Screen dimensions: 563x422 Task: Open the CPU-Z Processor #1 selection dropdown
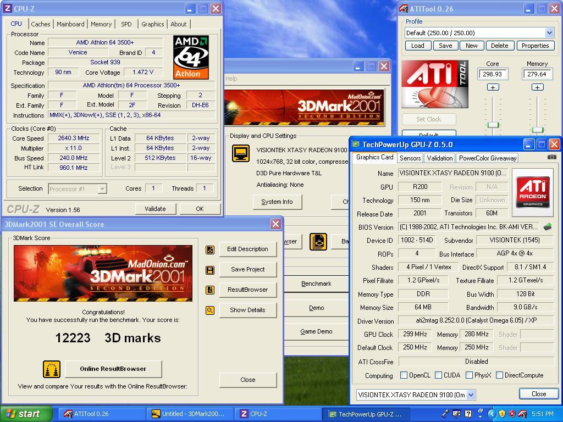point(102,189)
